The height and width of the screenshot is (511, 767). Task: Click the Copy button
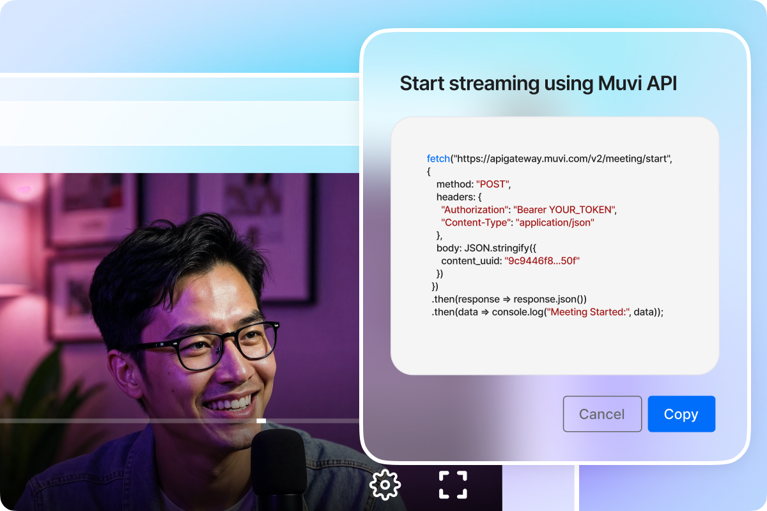coord(681,414)
